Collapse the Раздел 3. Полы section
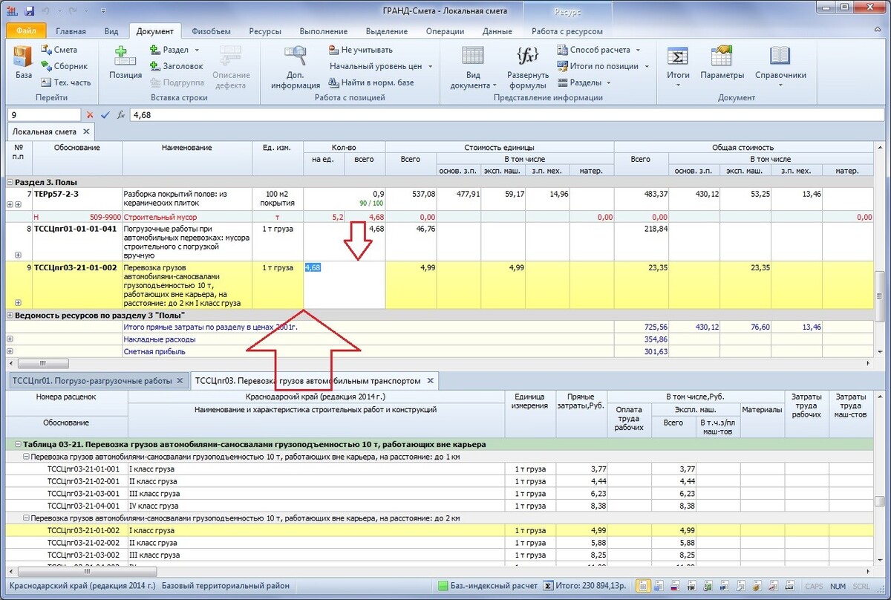Screen dimensions: 891x600 coord(10,182)
